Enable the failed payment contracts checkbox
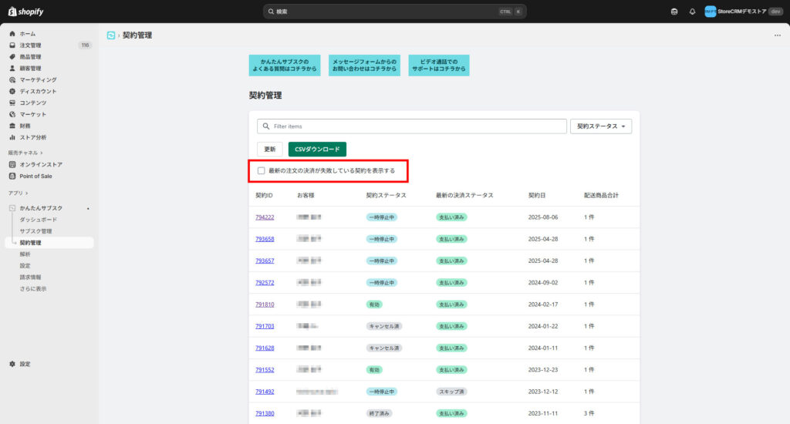 (262, 170)
